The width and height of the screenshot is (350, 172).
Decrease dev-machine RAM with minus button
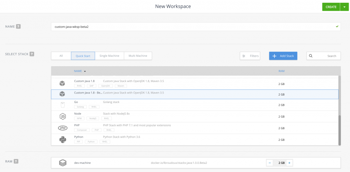270,163
